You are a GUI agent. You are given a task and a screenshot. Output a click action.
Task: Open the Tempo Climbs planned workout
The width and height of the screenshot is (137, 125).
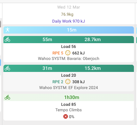(x=69, y=110)
